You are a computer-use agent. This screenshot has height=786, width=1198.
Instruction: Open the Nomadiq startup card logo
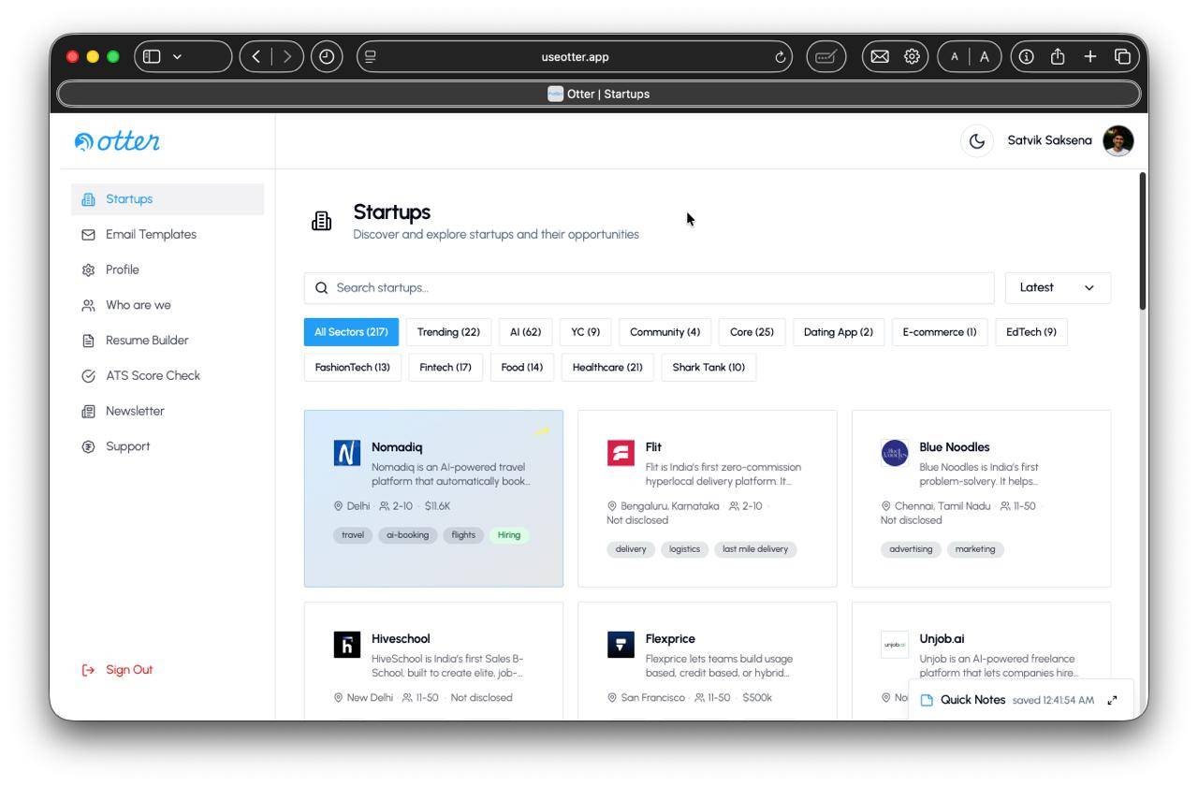(x=346, y=454)
